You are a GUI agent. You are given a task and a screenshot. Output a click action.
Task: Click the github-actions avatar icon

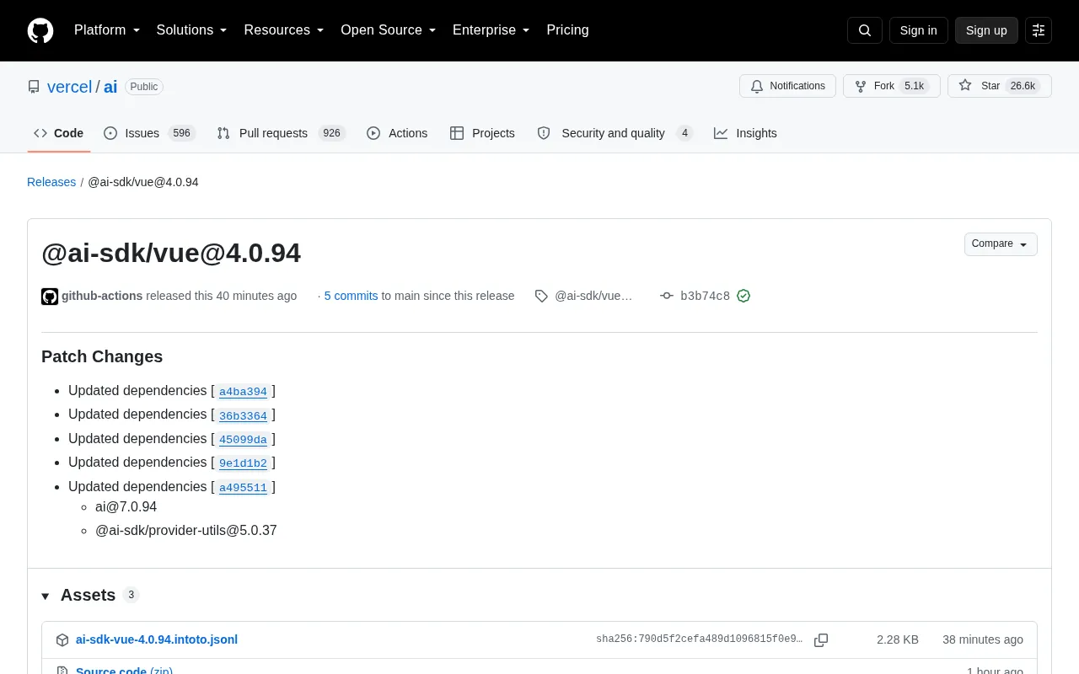[x=50, y=297]
